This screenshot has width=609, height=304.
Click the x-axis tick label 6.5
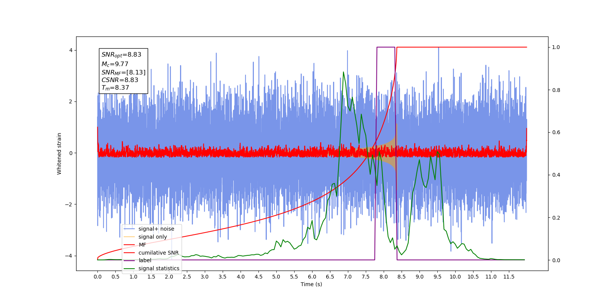pos(330,277)
